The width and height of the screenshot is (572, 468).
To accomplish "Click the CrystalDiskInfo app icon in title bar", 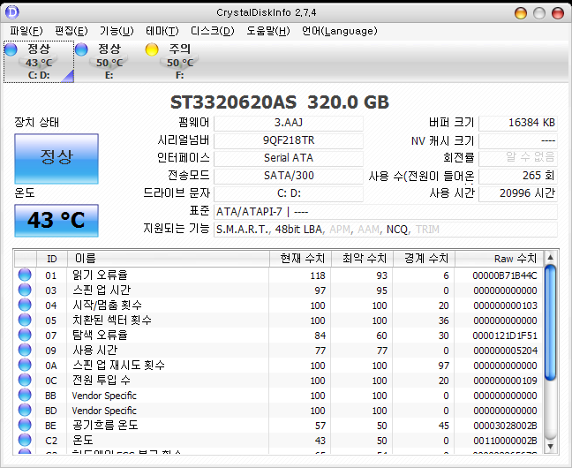I will tap(12, 12).
